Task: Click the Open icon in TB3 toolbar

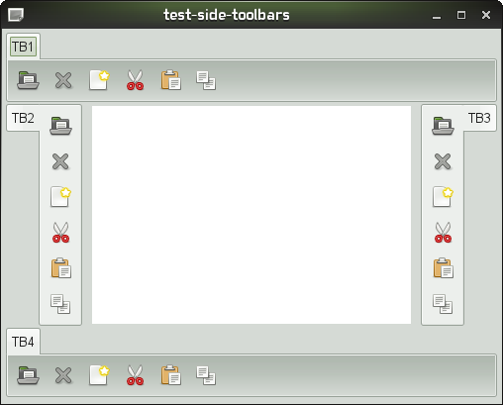Action: pos(443,126)
